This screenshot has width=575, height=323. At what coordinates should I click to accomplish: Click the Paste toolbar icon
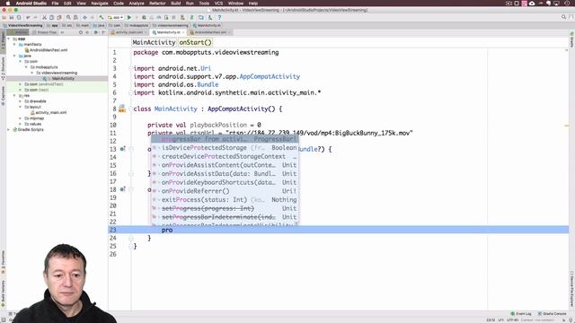coord(59,18)
